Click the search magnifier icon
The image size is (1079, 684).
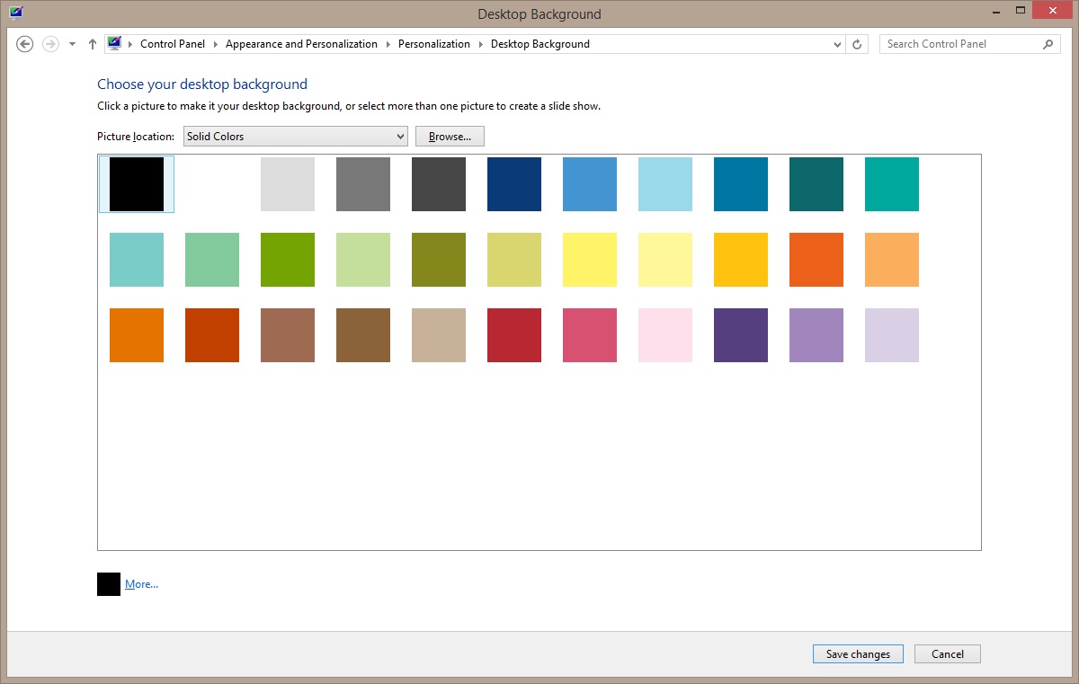[1048, 44]
